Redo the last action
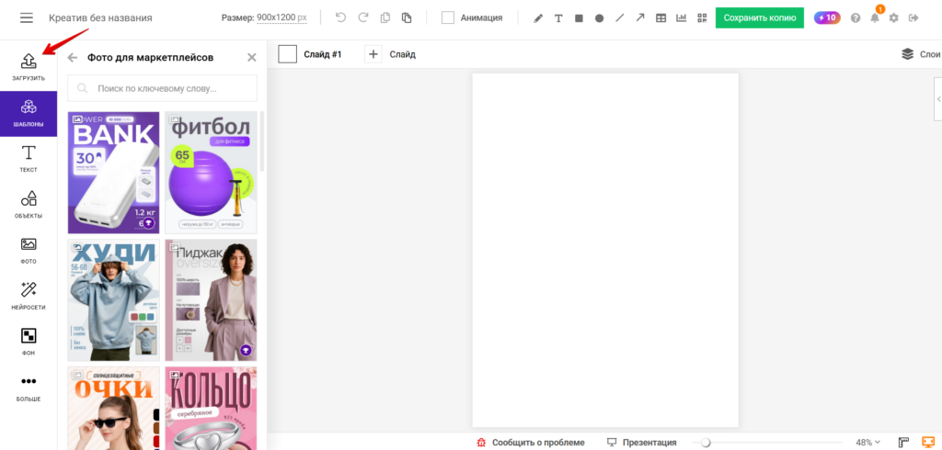Viewport: 942px width, 450px height. pos(362,18)
